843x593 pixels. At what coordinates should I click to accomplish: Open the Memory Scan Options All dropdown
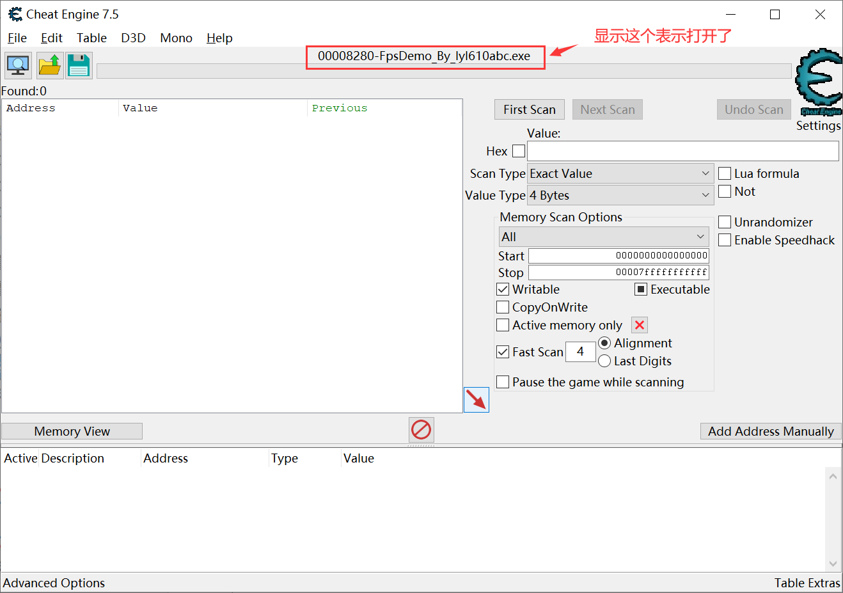coord(604,237)
